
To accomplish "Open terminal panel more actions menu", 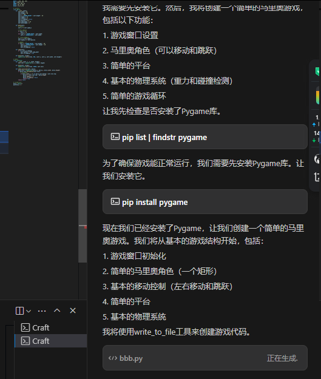I will tap(42, 311).
